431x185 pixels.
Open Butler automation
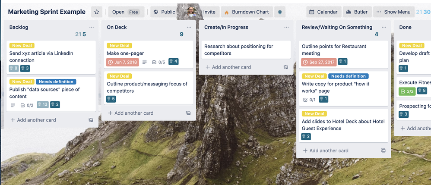(357, 12)
